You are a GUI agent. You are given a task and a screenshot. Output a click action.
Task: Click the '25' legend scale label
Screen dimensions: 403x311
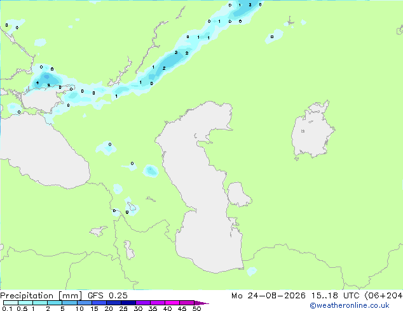123,308
